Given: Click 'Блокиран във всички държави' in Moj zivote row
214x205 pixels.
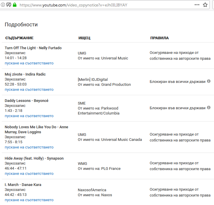Looking at the screenshot, I should pos(177,81).
